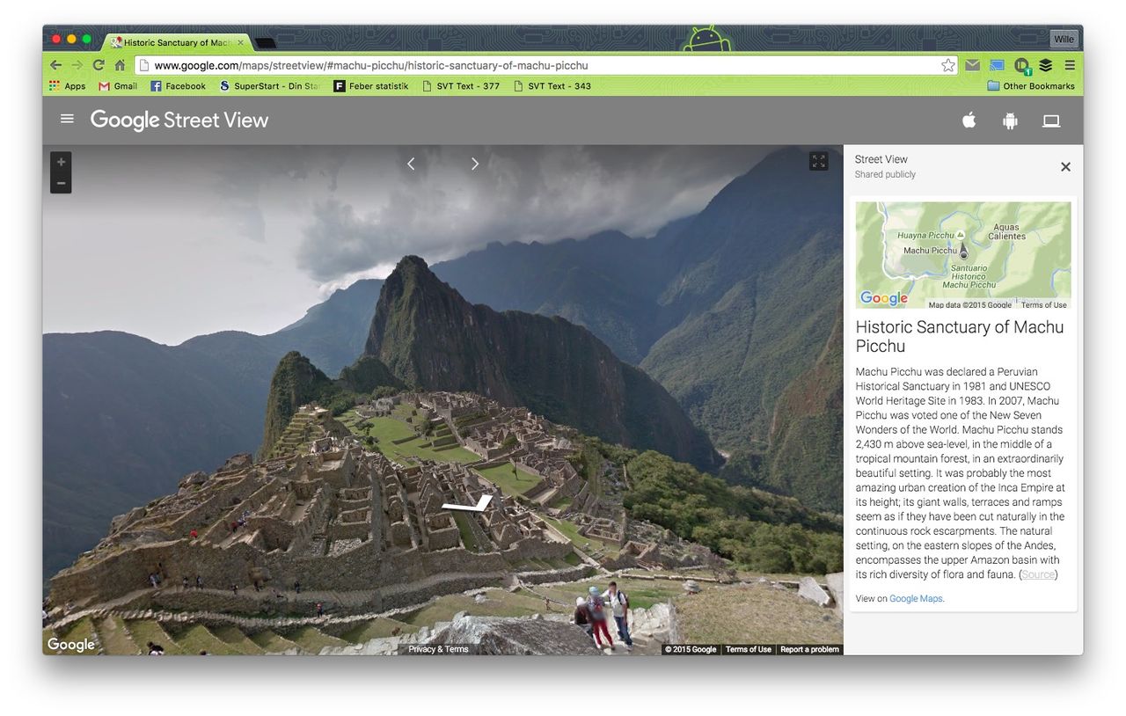This screenshot has width=1126, height=716.
Task: Click the cast extension icon in toolbar
Action: point(997,65)
